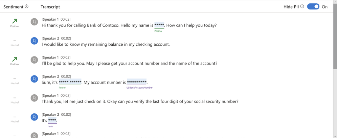Image resolution: width=338 pixels, height=138 pixels.
Task: Click the Hide PII info icon
Action: (302, 6)
